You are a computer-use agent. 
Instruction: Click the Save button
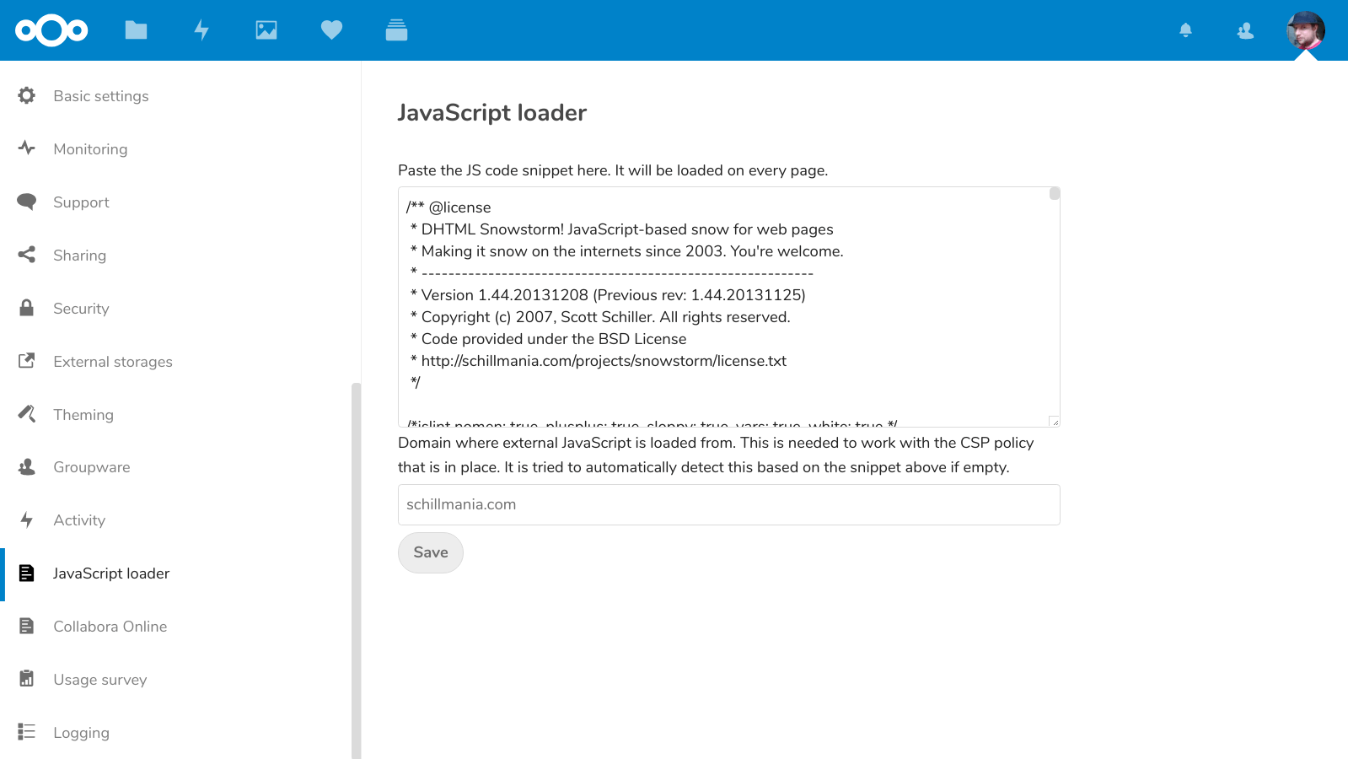tap(431, 552)
